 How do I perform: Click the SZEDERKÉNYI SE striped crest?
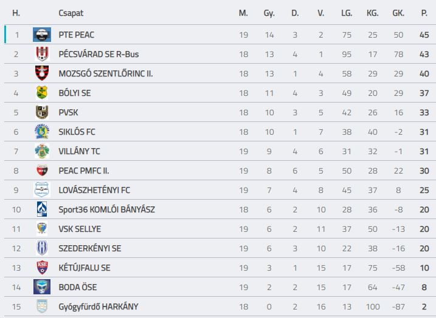pos(42,248)
